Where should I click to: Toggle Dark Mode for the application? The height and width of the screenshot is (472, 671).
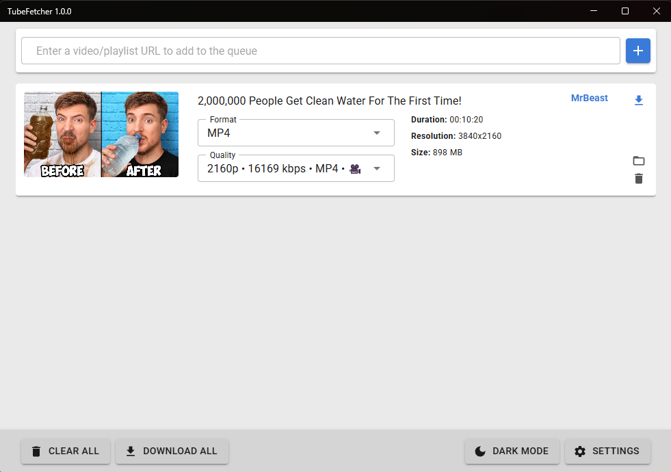tap(512, 451)
